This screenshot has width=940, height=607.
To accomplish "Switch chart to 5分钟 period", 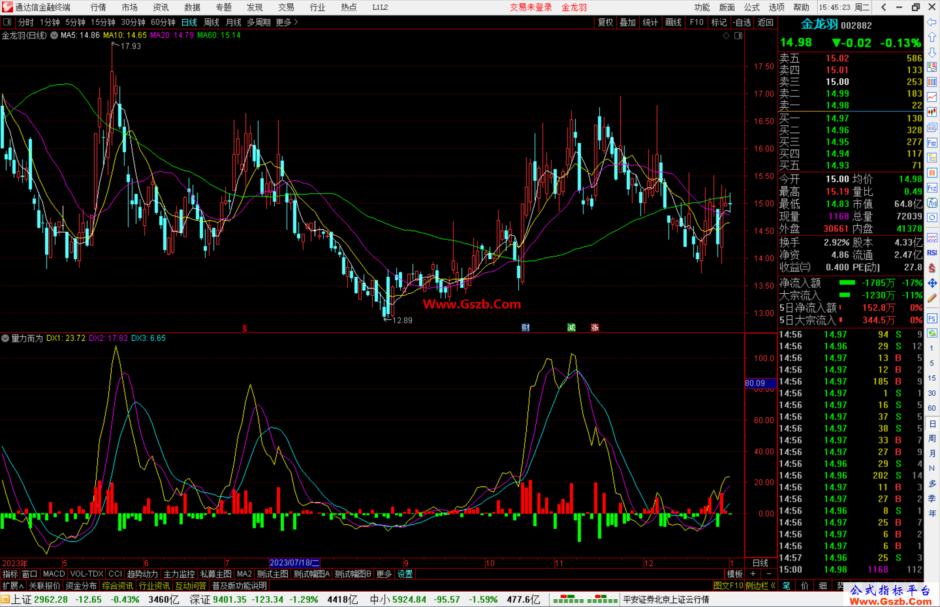I will (x=75, y=22).
